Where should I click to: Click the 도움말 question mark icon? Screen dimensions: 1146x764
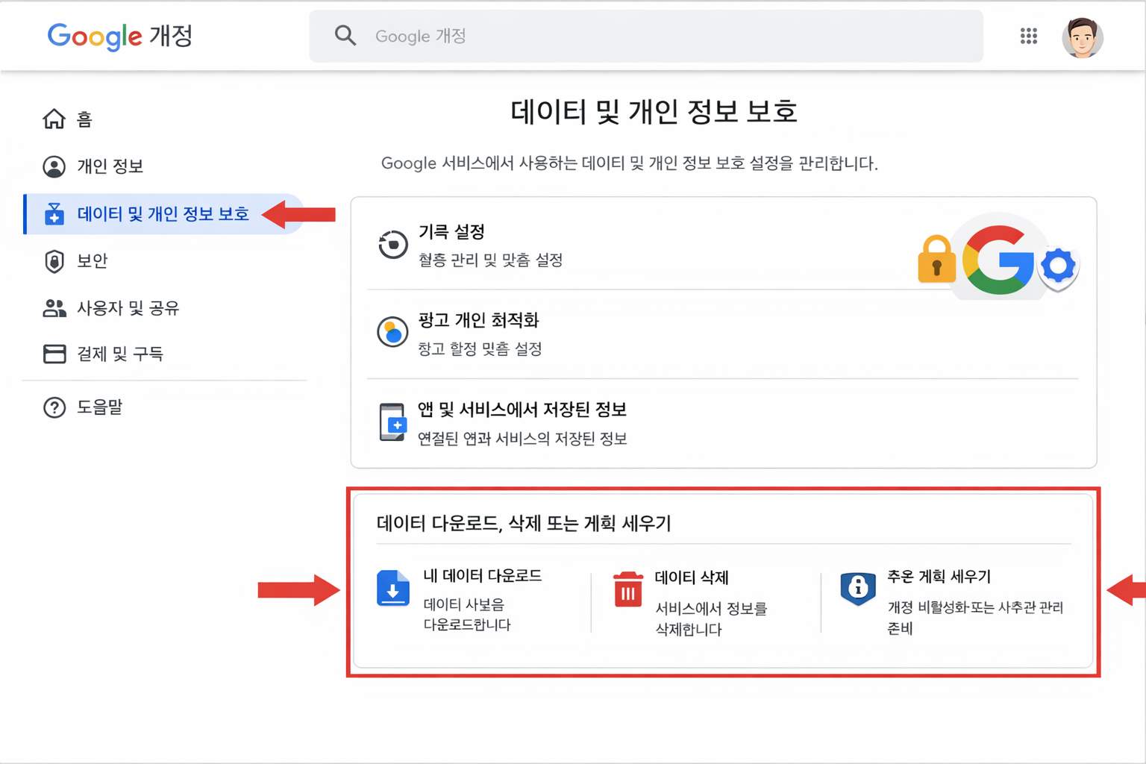54,407
